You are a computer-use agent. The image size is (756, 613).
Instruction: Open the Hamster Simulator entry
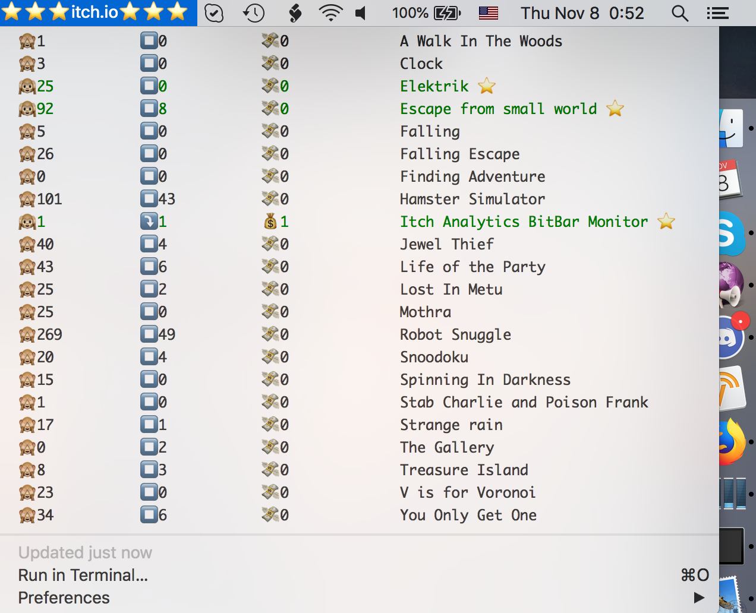[x=472, y=199]
